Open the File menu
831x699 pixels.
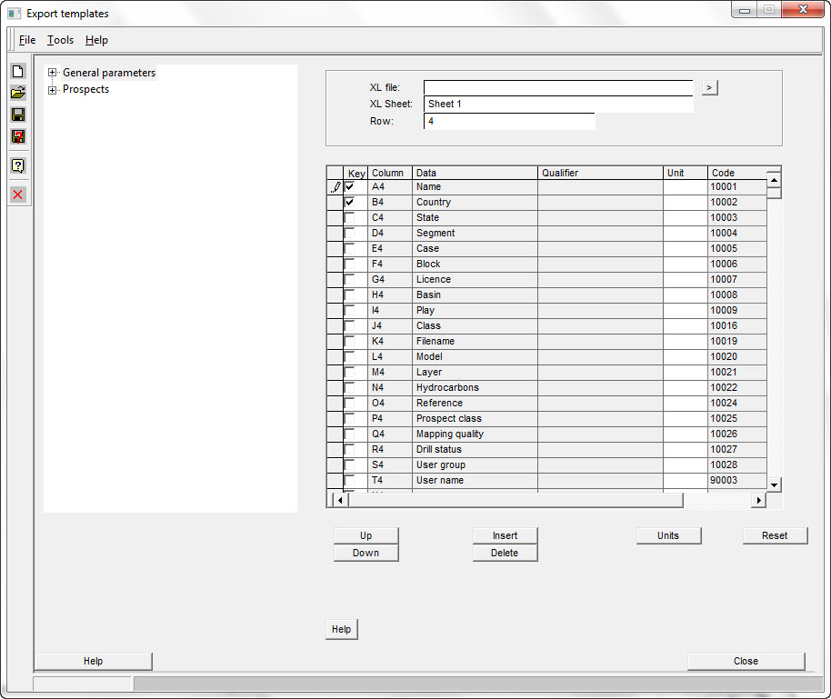tap(27, 40)
